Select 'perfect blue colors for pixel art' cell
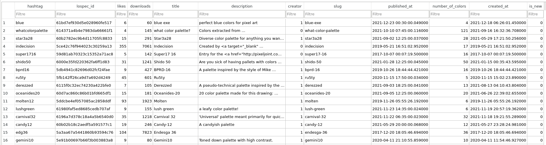Image resolution: width=546 pixels, height=145 pixels. click(x=242, y=23)
